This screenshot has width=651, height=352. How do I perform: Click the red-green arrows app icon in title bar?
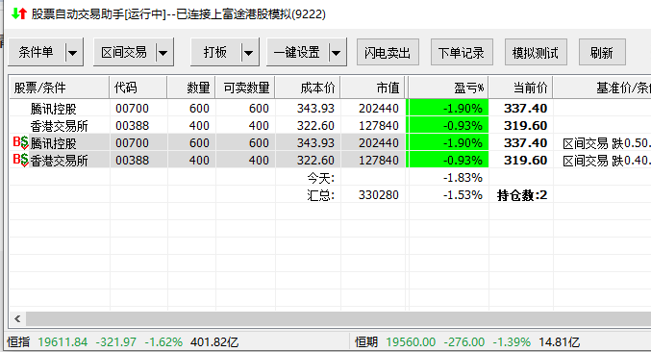point(19,14)
